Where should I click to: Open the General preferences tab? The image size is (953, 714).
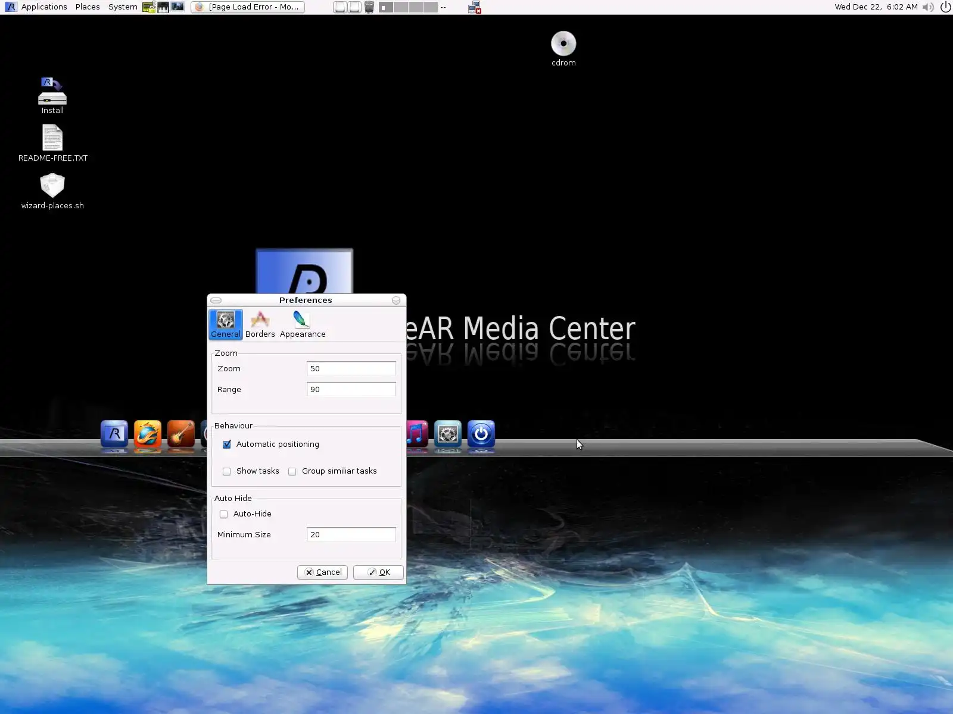coord(226,324)
